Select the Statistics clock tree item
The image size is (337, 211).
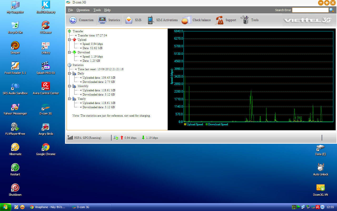click(x=78, y=65)
